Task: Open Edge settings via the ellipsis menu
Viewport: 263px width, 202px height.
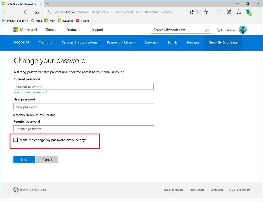Action: tap(258, 12)
